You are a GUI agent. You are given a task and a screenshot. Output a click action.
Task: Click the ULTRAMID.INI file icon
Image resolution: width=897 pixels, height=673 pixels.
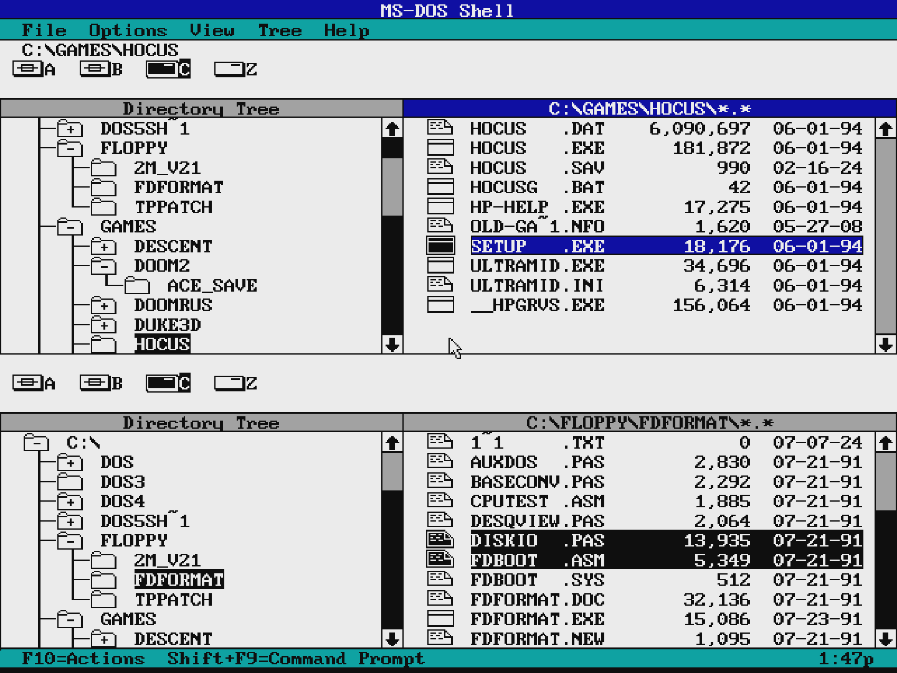(x=440, y=285)
